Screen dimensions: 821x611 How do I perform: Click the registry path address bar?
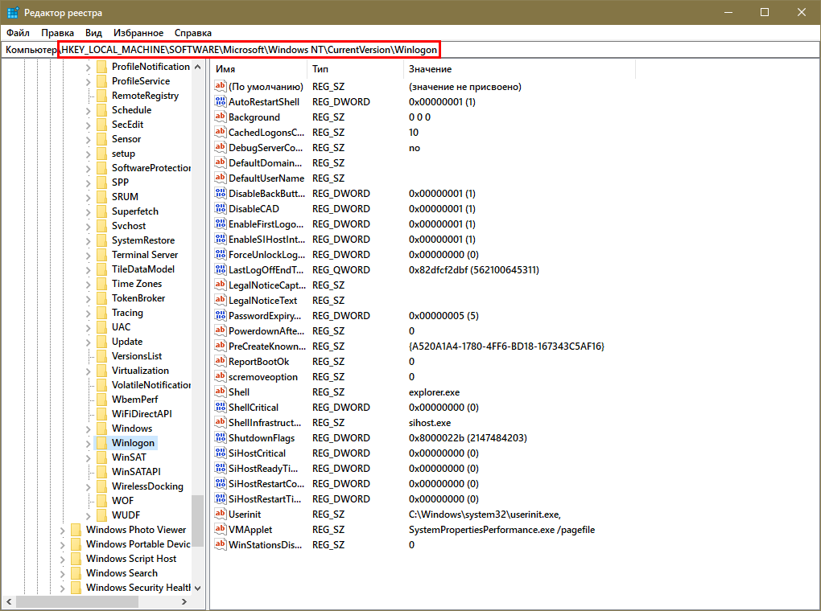(250, 50)
